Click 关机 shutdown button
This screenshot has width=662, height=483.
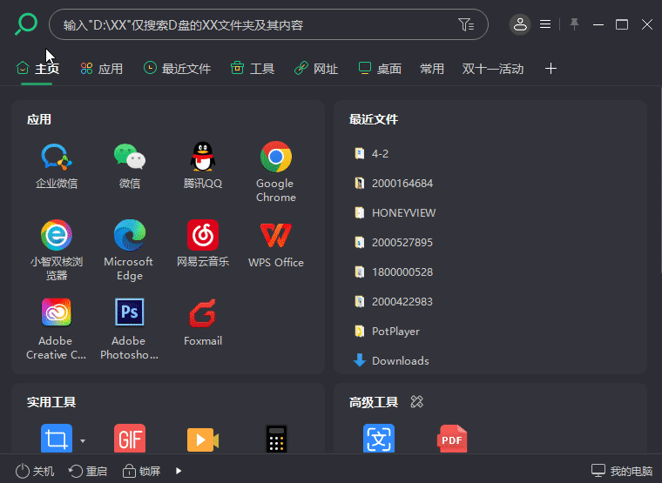point(35,471)
